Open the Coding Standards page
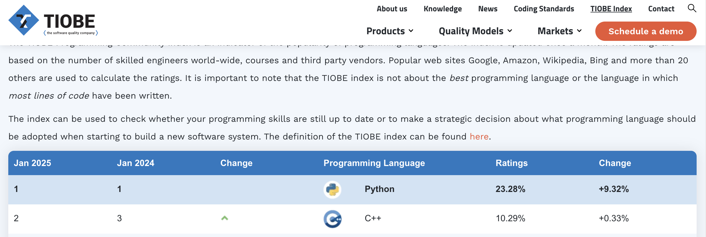The image size is (706, 237). click(544, 9)
